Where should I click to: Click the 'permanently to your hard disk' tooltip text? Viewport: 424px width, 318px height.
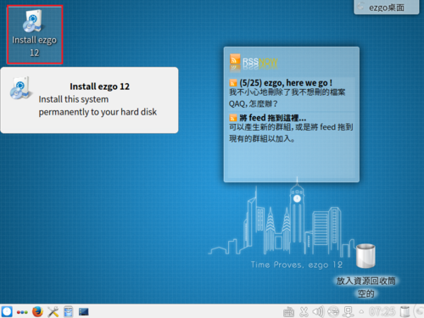pos(98,112)
